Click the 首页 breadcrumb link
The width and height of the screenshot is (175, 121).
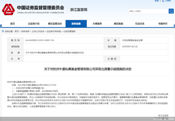point(17,32)
